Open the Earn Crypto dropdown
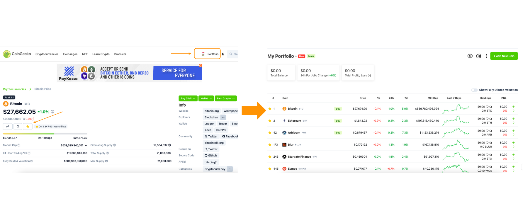 click(x=225, y=98)
